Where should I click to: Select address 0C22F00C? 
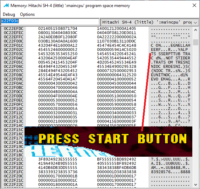click(14, 41)
